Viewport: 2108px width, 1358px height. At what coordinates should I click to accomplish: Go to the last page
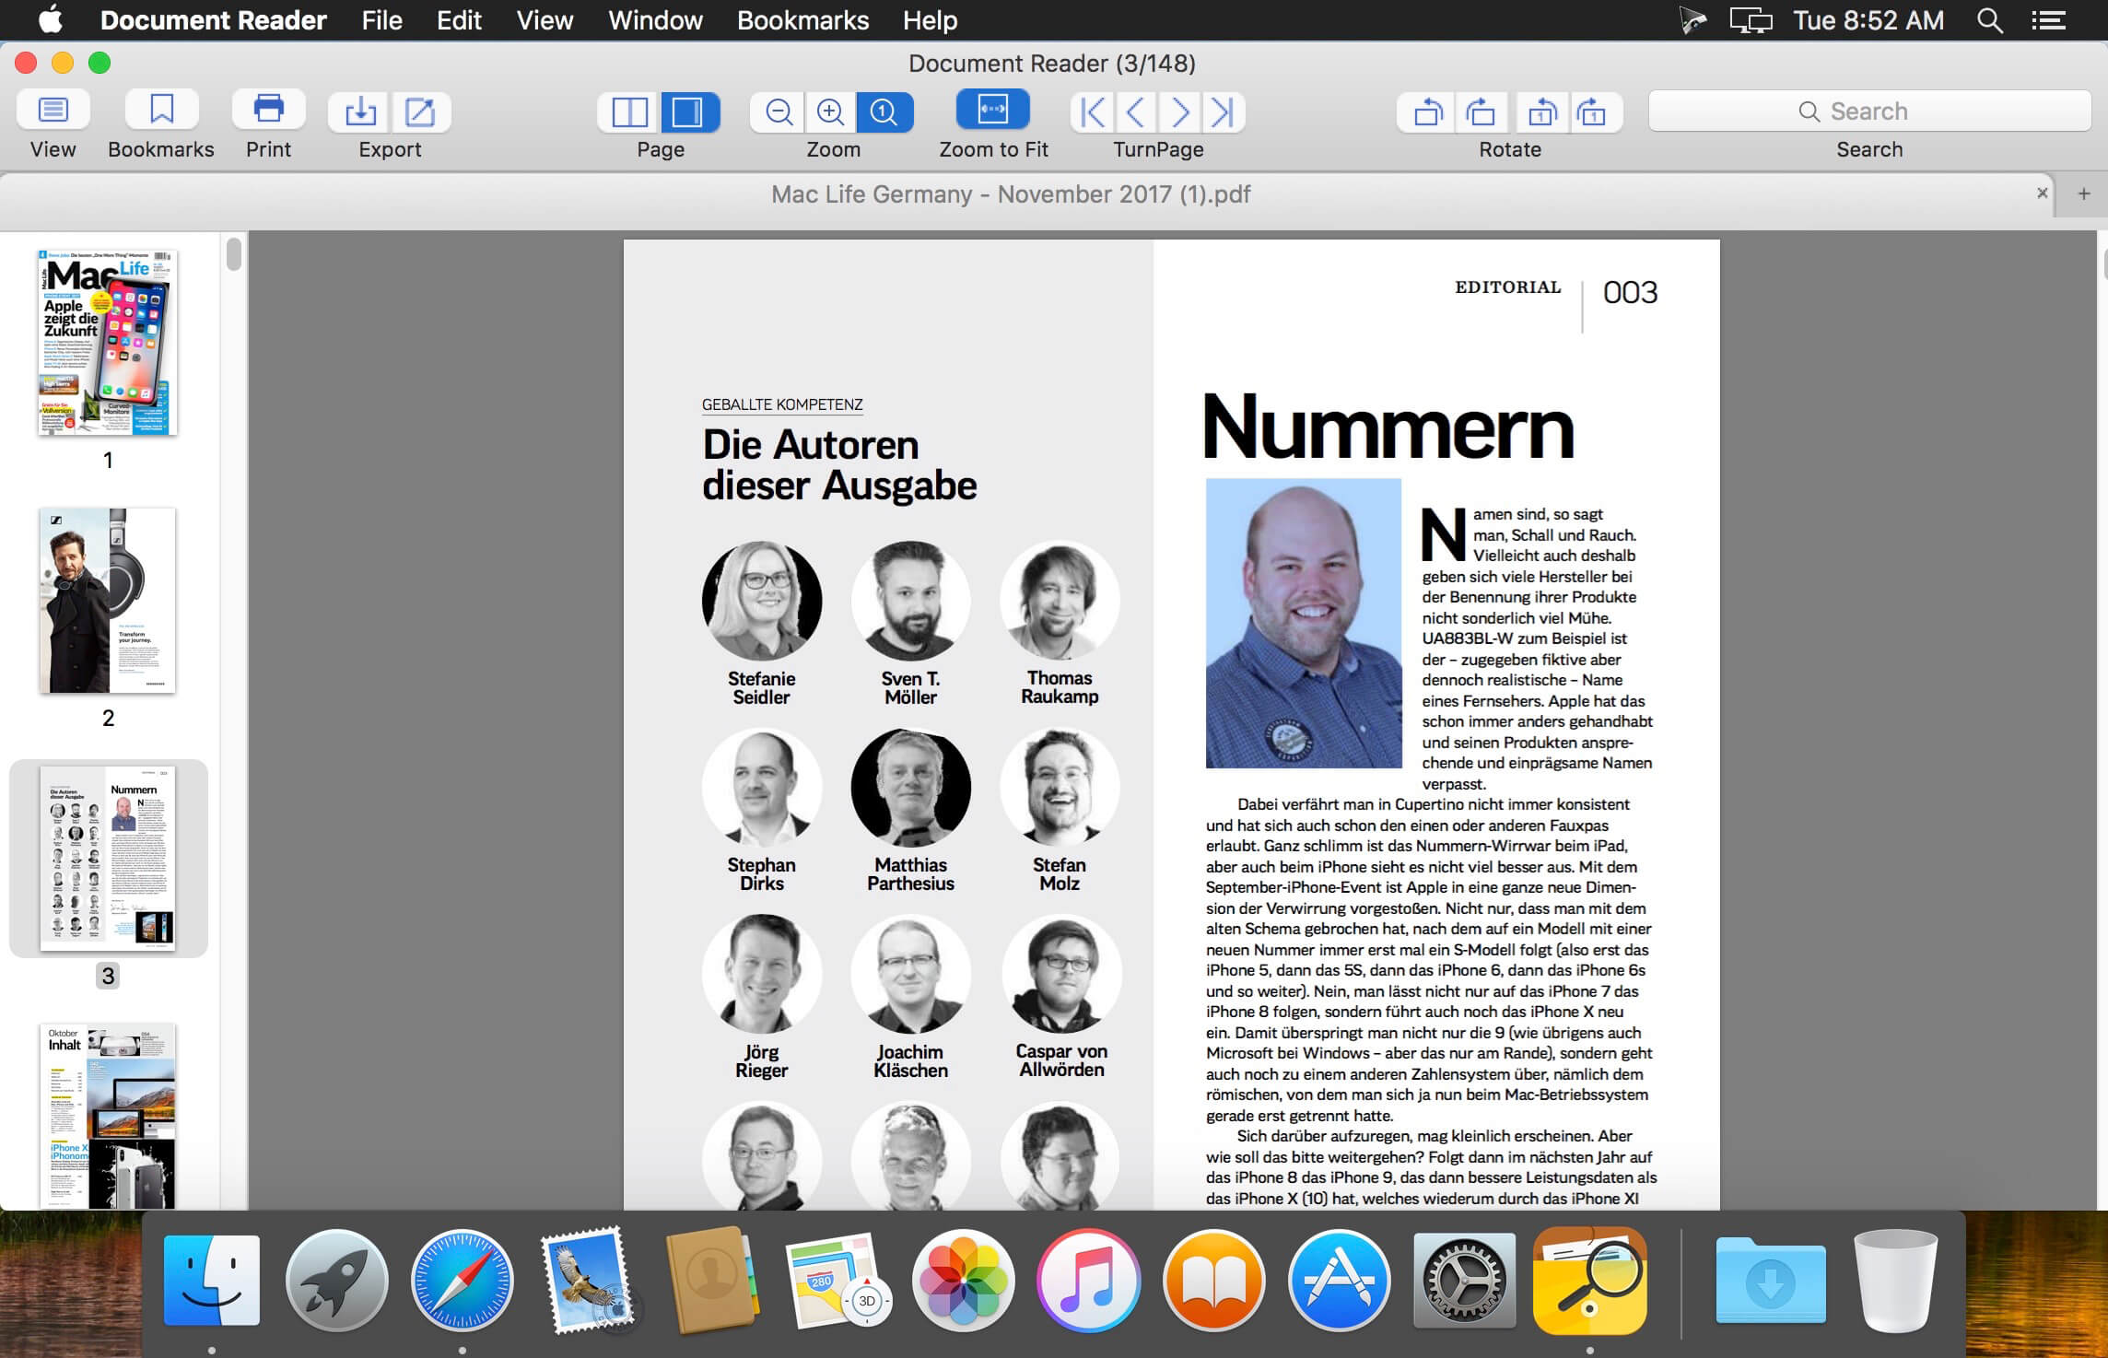(x=1222, y=112)
